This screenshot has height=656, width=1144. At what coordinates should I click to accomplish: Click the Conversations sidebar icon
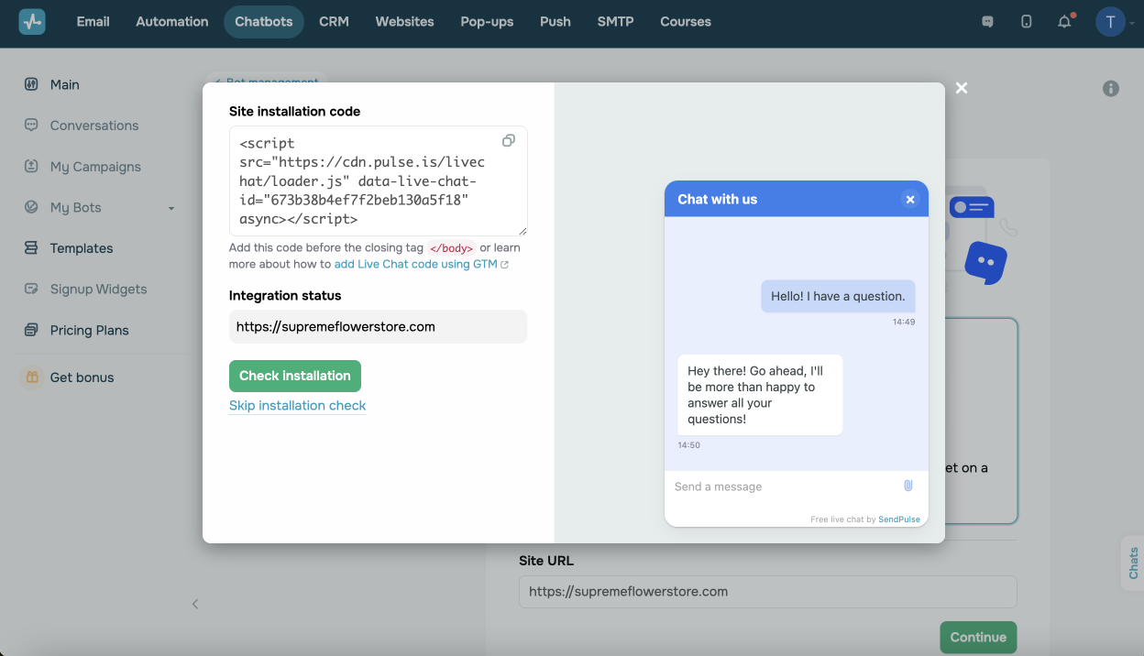pyautogui.click(x=31, y=126)
